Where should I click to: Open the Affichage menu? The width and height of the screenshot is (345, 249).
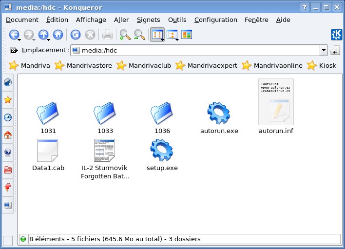[91, 20]
